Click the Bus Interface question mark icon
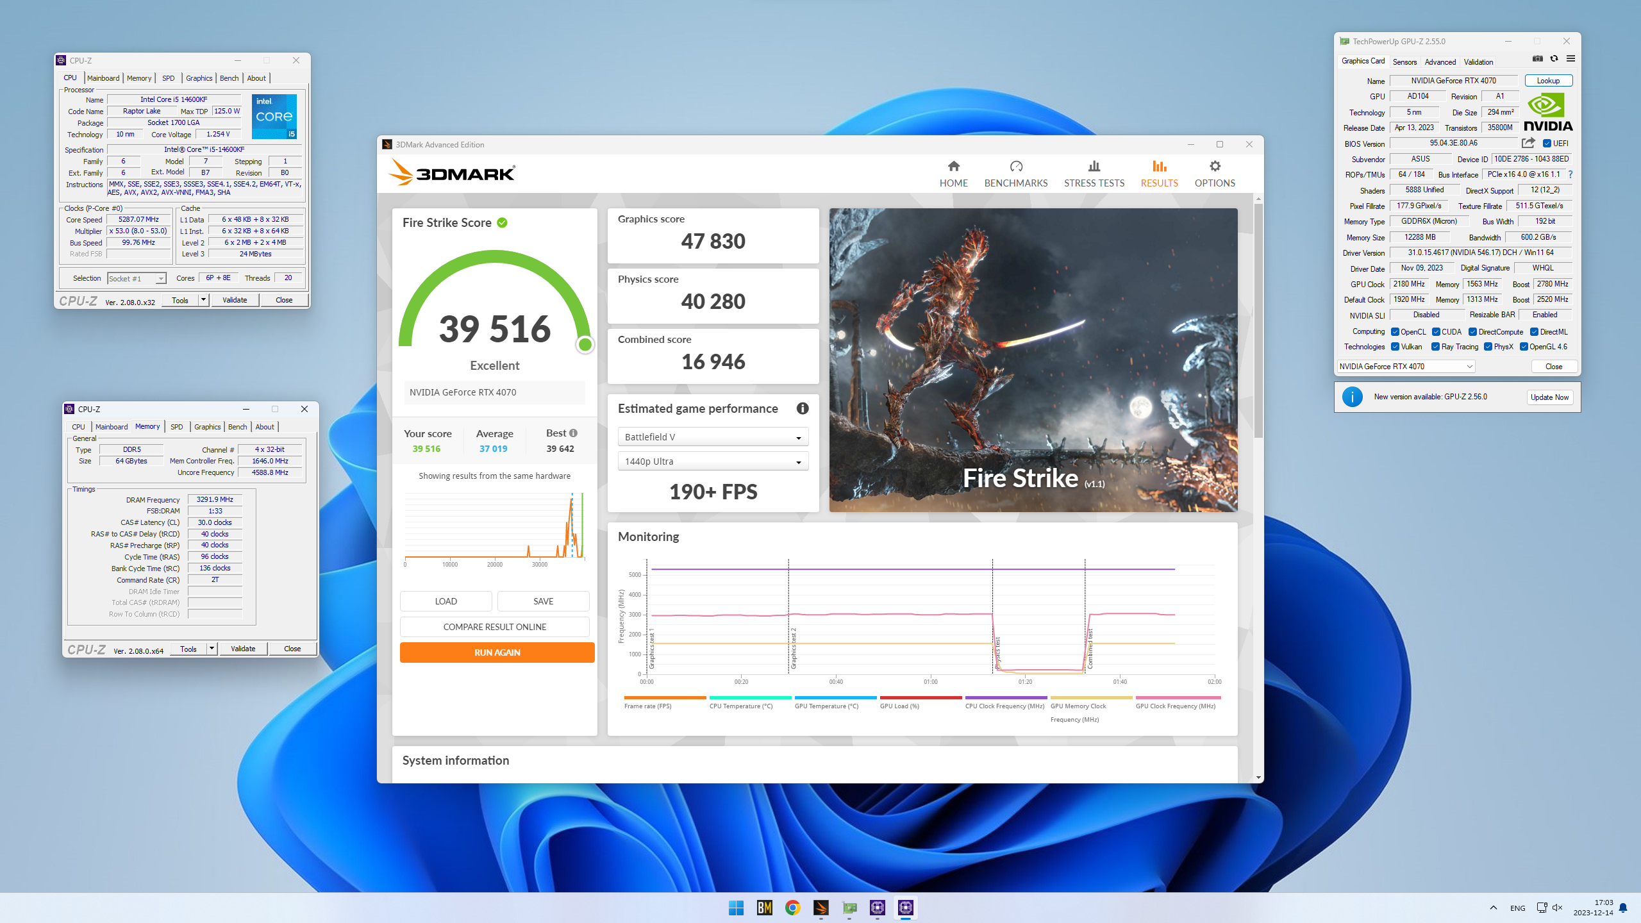Image resolution: width=1641 pixels, height=923 pixels. click(x=1570, y=174)
